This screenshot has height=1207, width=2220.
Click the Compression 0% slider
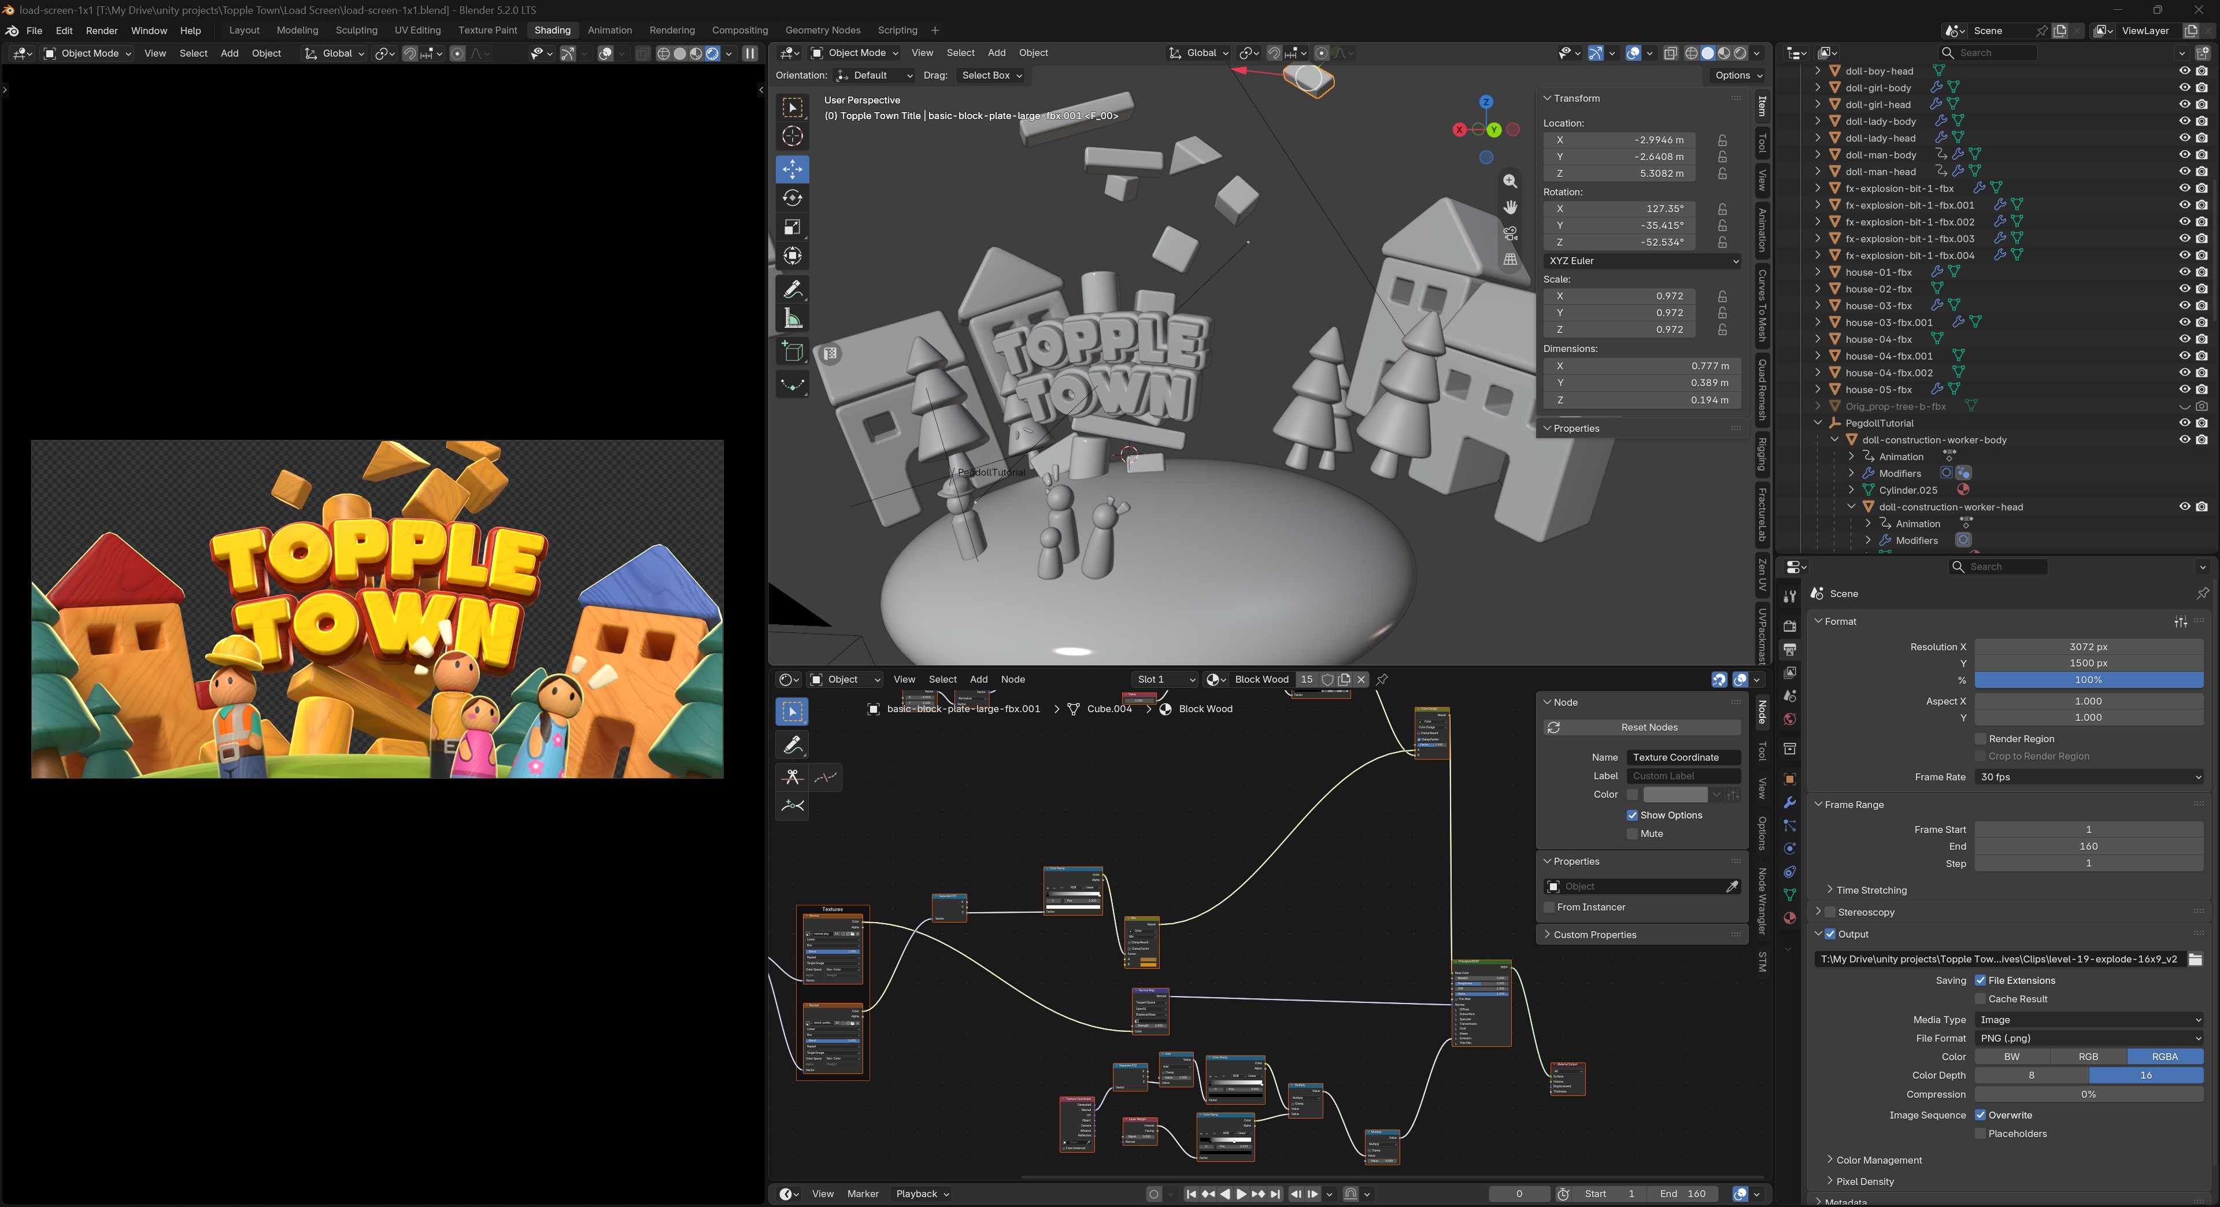[2089, 1094]
